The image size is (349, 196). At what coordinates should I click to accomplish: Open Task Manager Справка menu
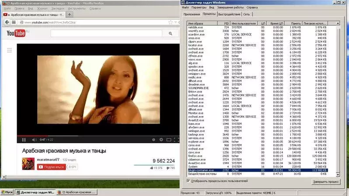[252, 7]
